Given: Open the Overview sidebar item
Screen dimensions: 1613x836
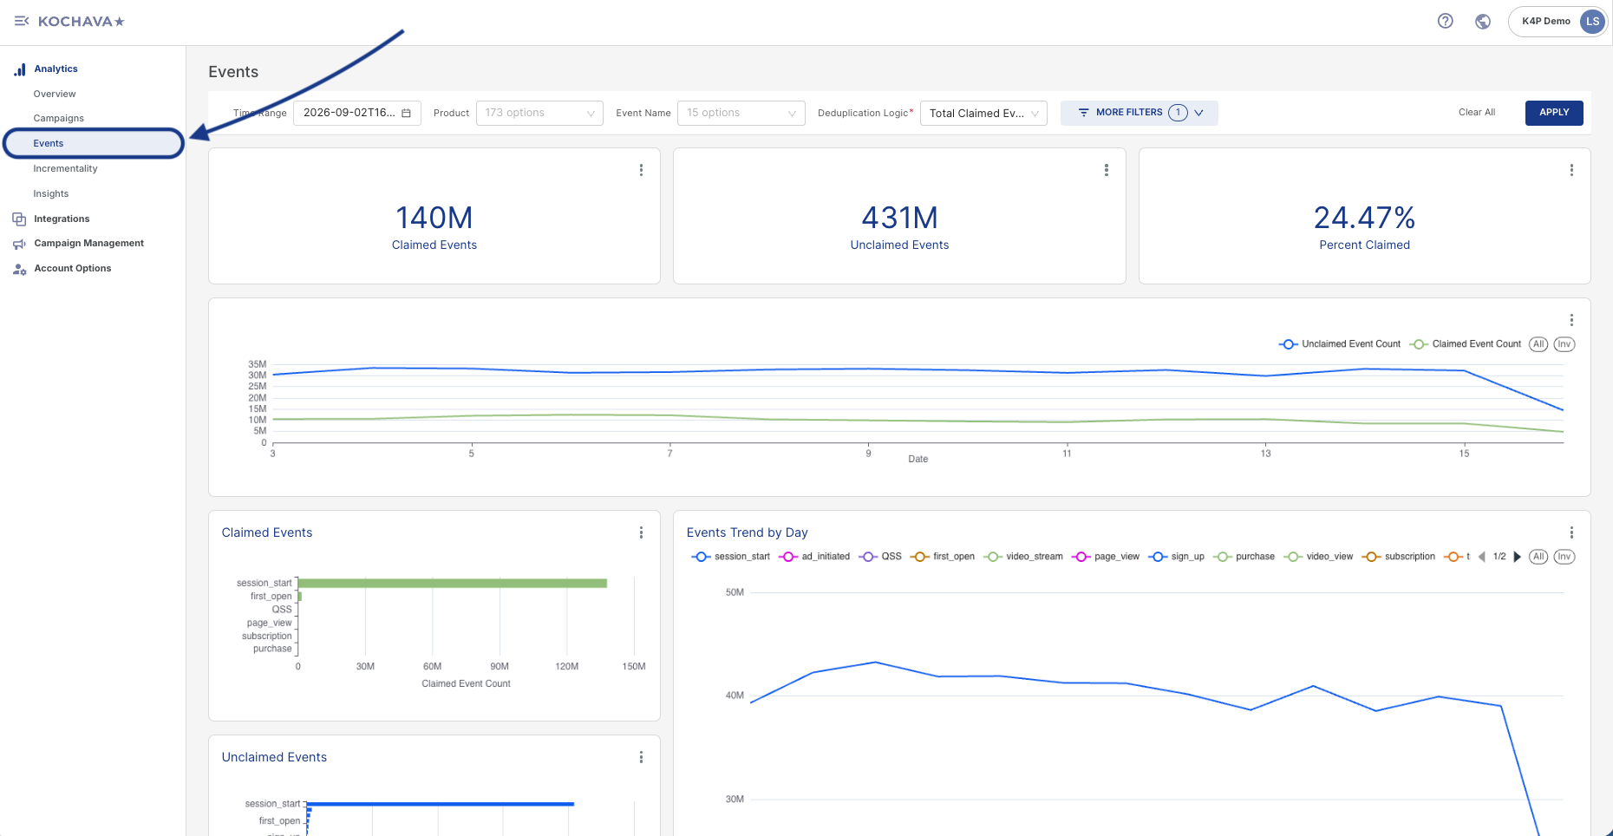Looking at the screenshot, I should 55,94.
